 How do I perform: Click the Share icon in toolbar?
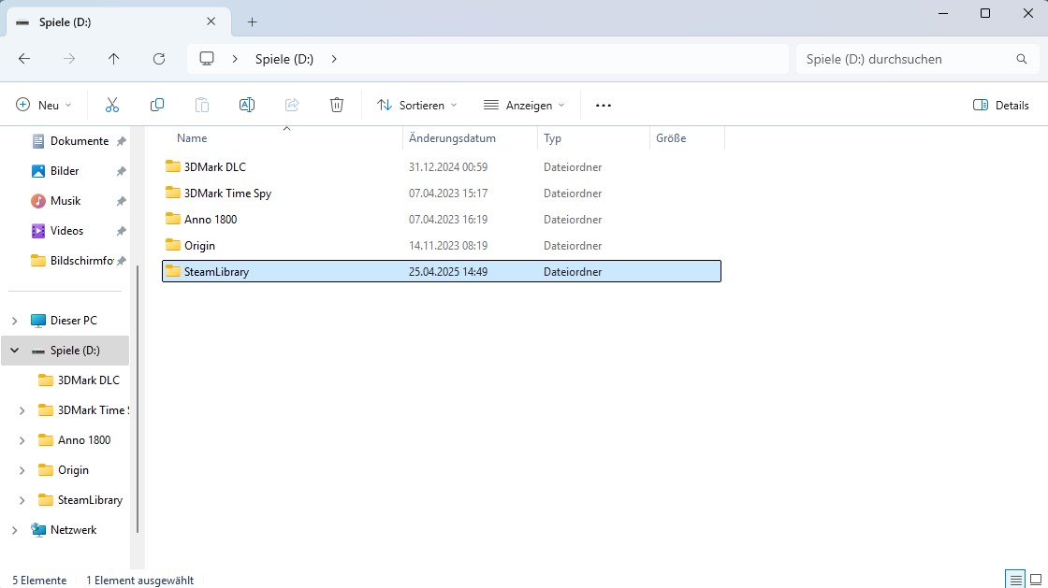point(292,105)
